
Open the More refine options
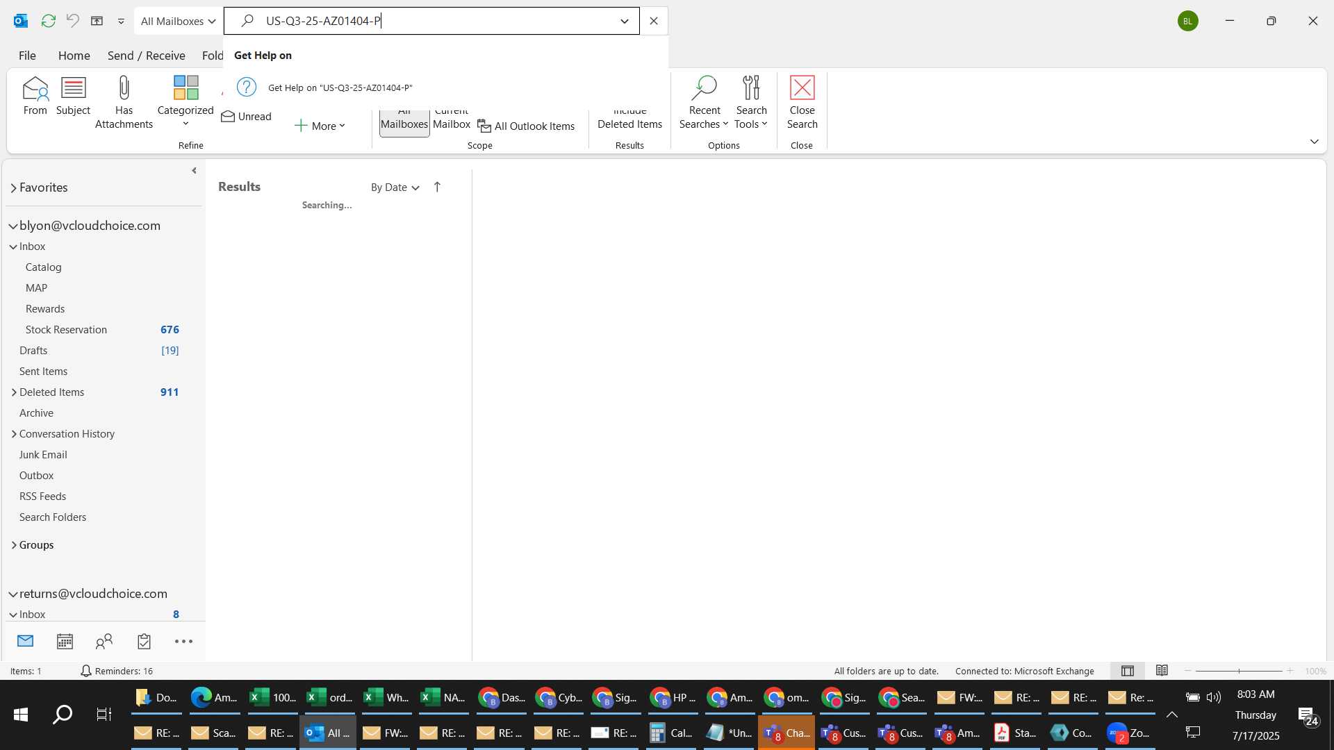coord(320,126)
